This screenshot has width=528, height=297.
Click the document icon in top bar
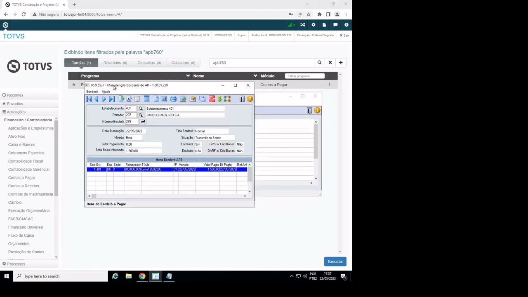point(324,25)
